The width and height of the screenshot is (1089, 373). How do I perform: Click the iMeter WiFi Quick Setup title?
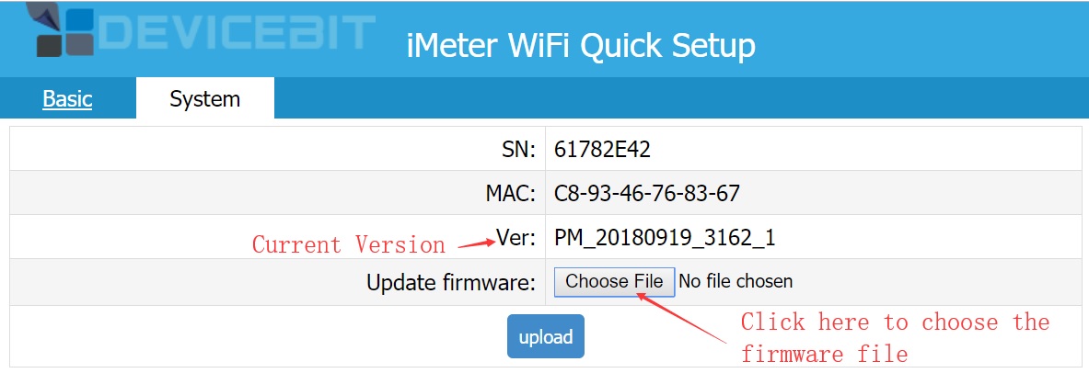click(x=581, y=45)
